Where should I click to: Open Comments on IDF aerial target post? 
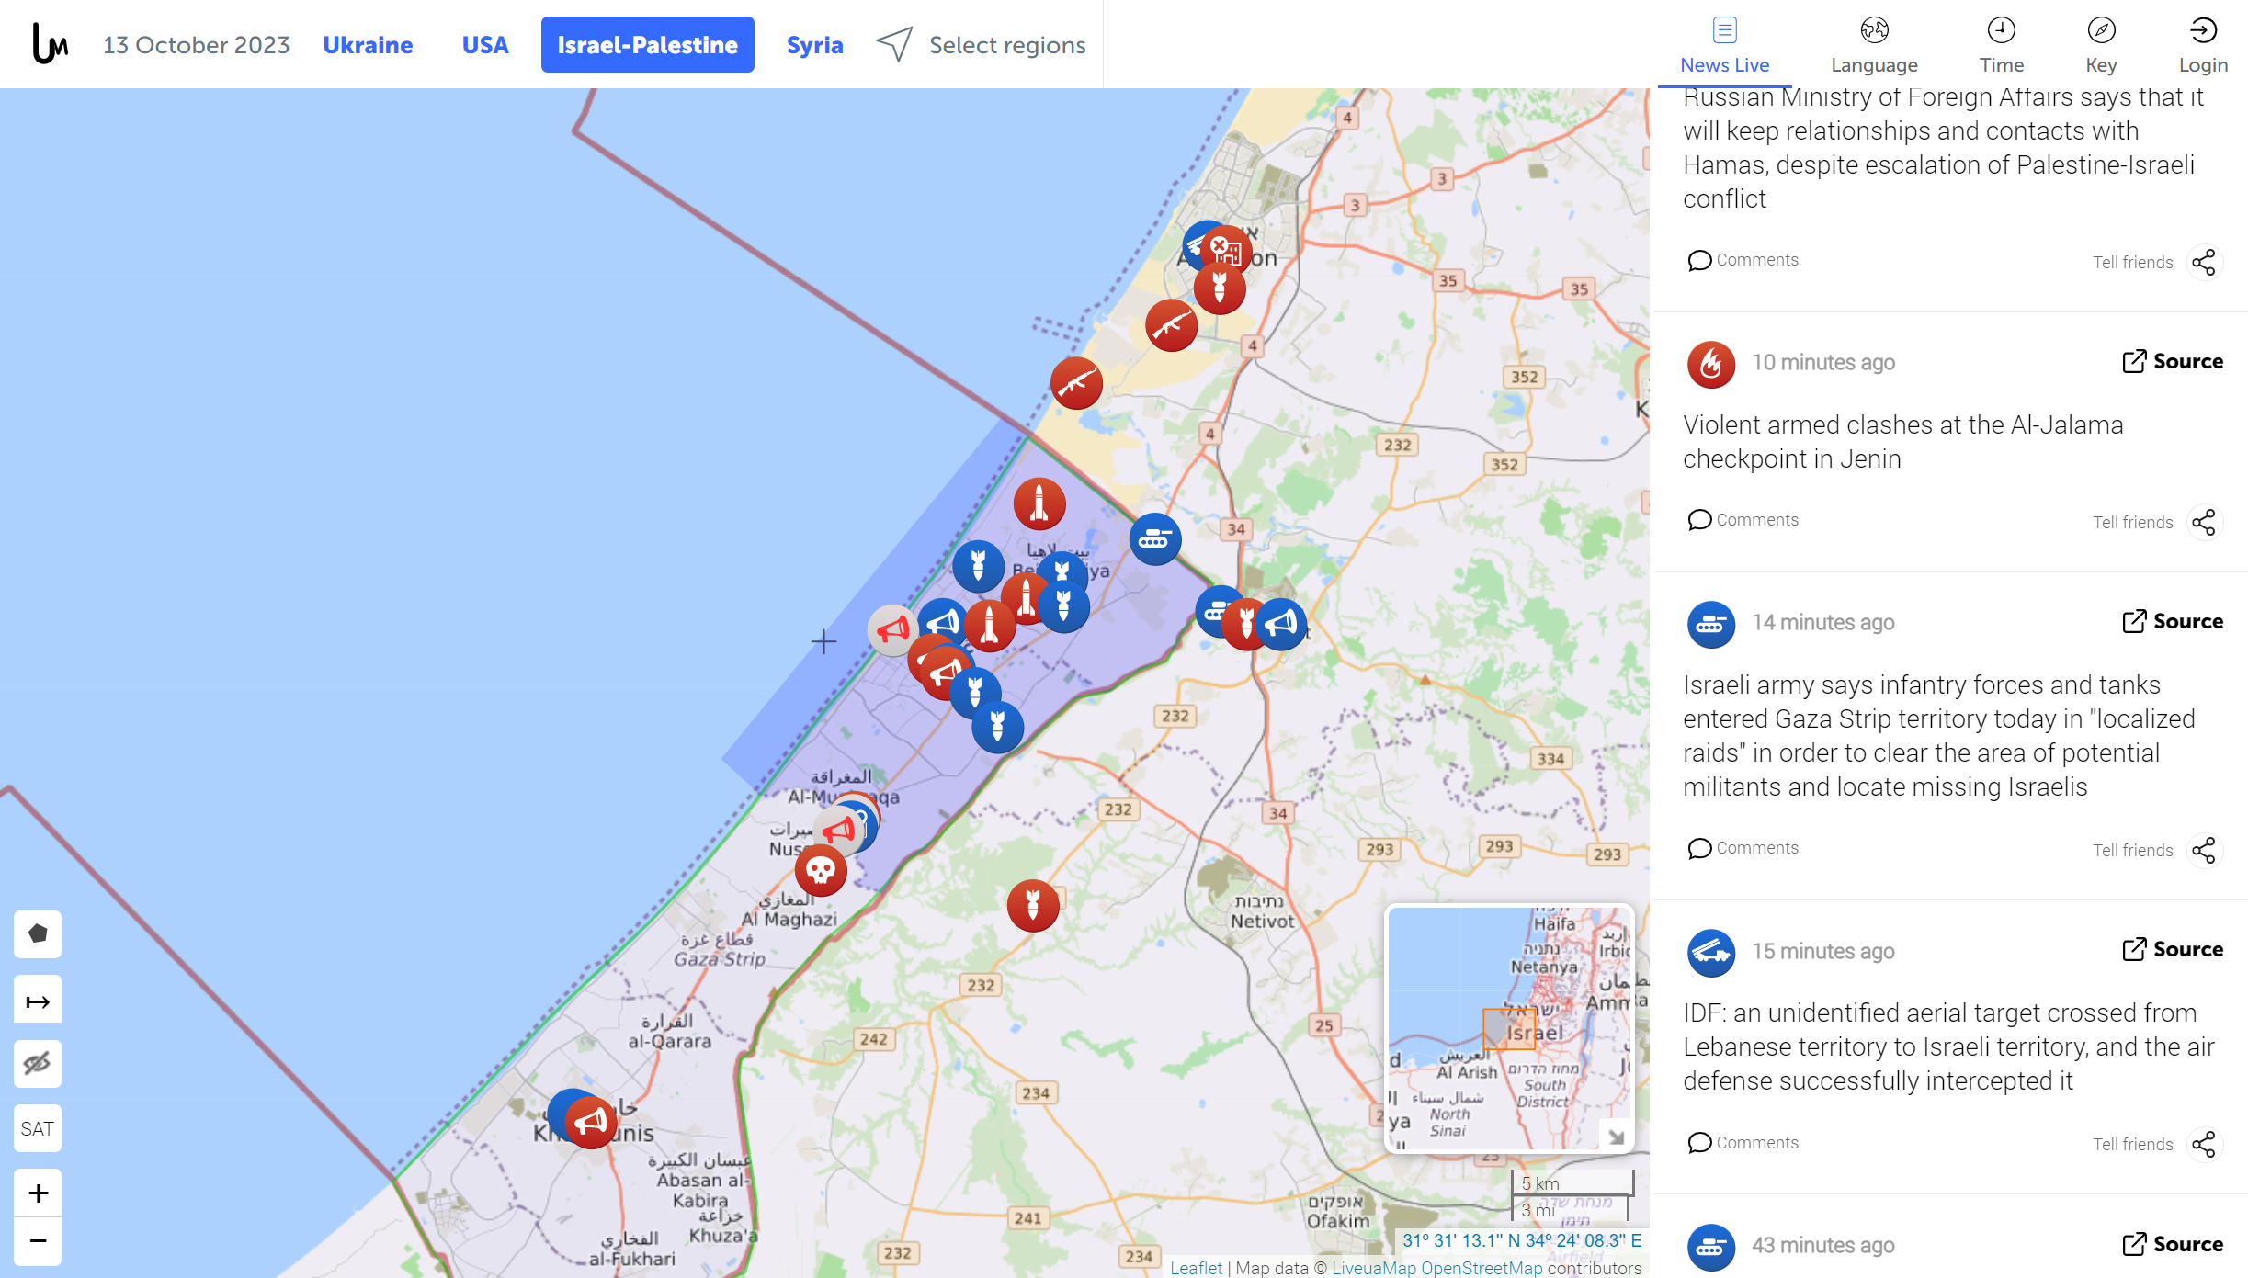pyautogui.click(x=1743, y=1142)
